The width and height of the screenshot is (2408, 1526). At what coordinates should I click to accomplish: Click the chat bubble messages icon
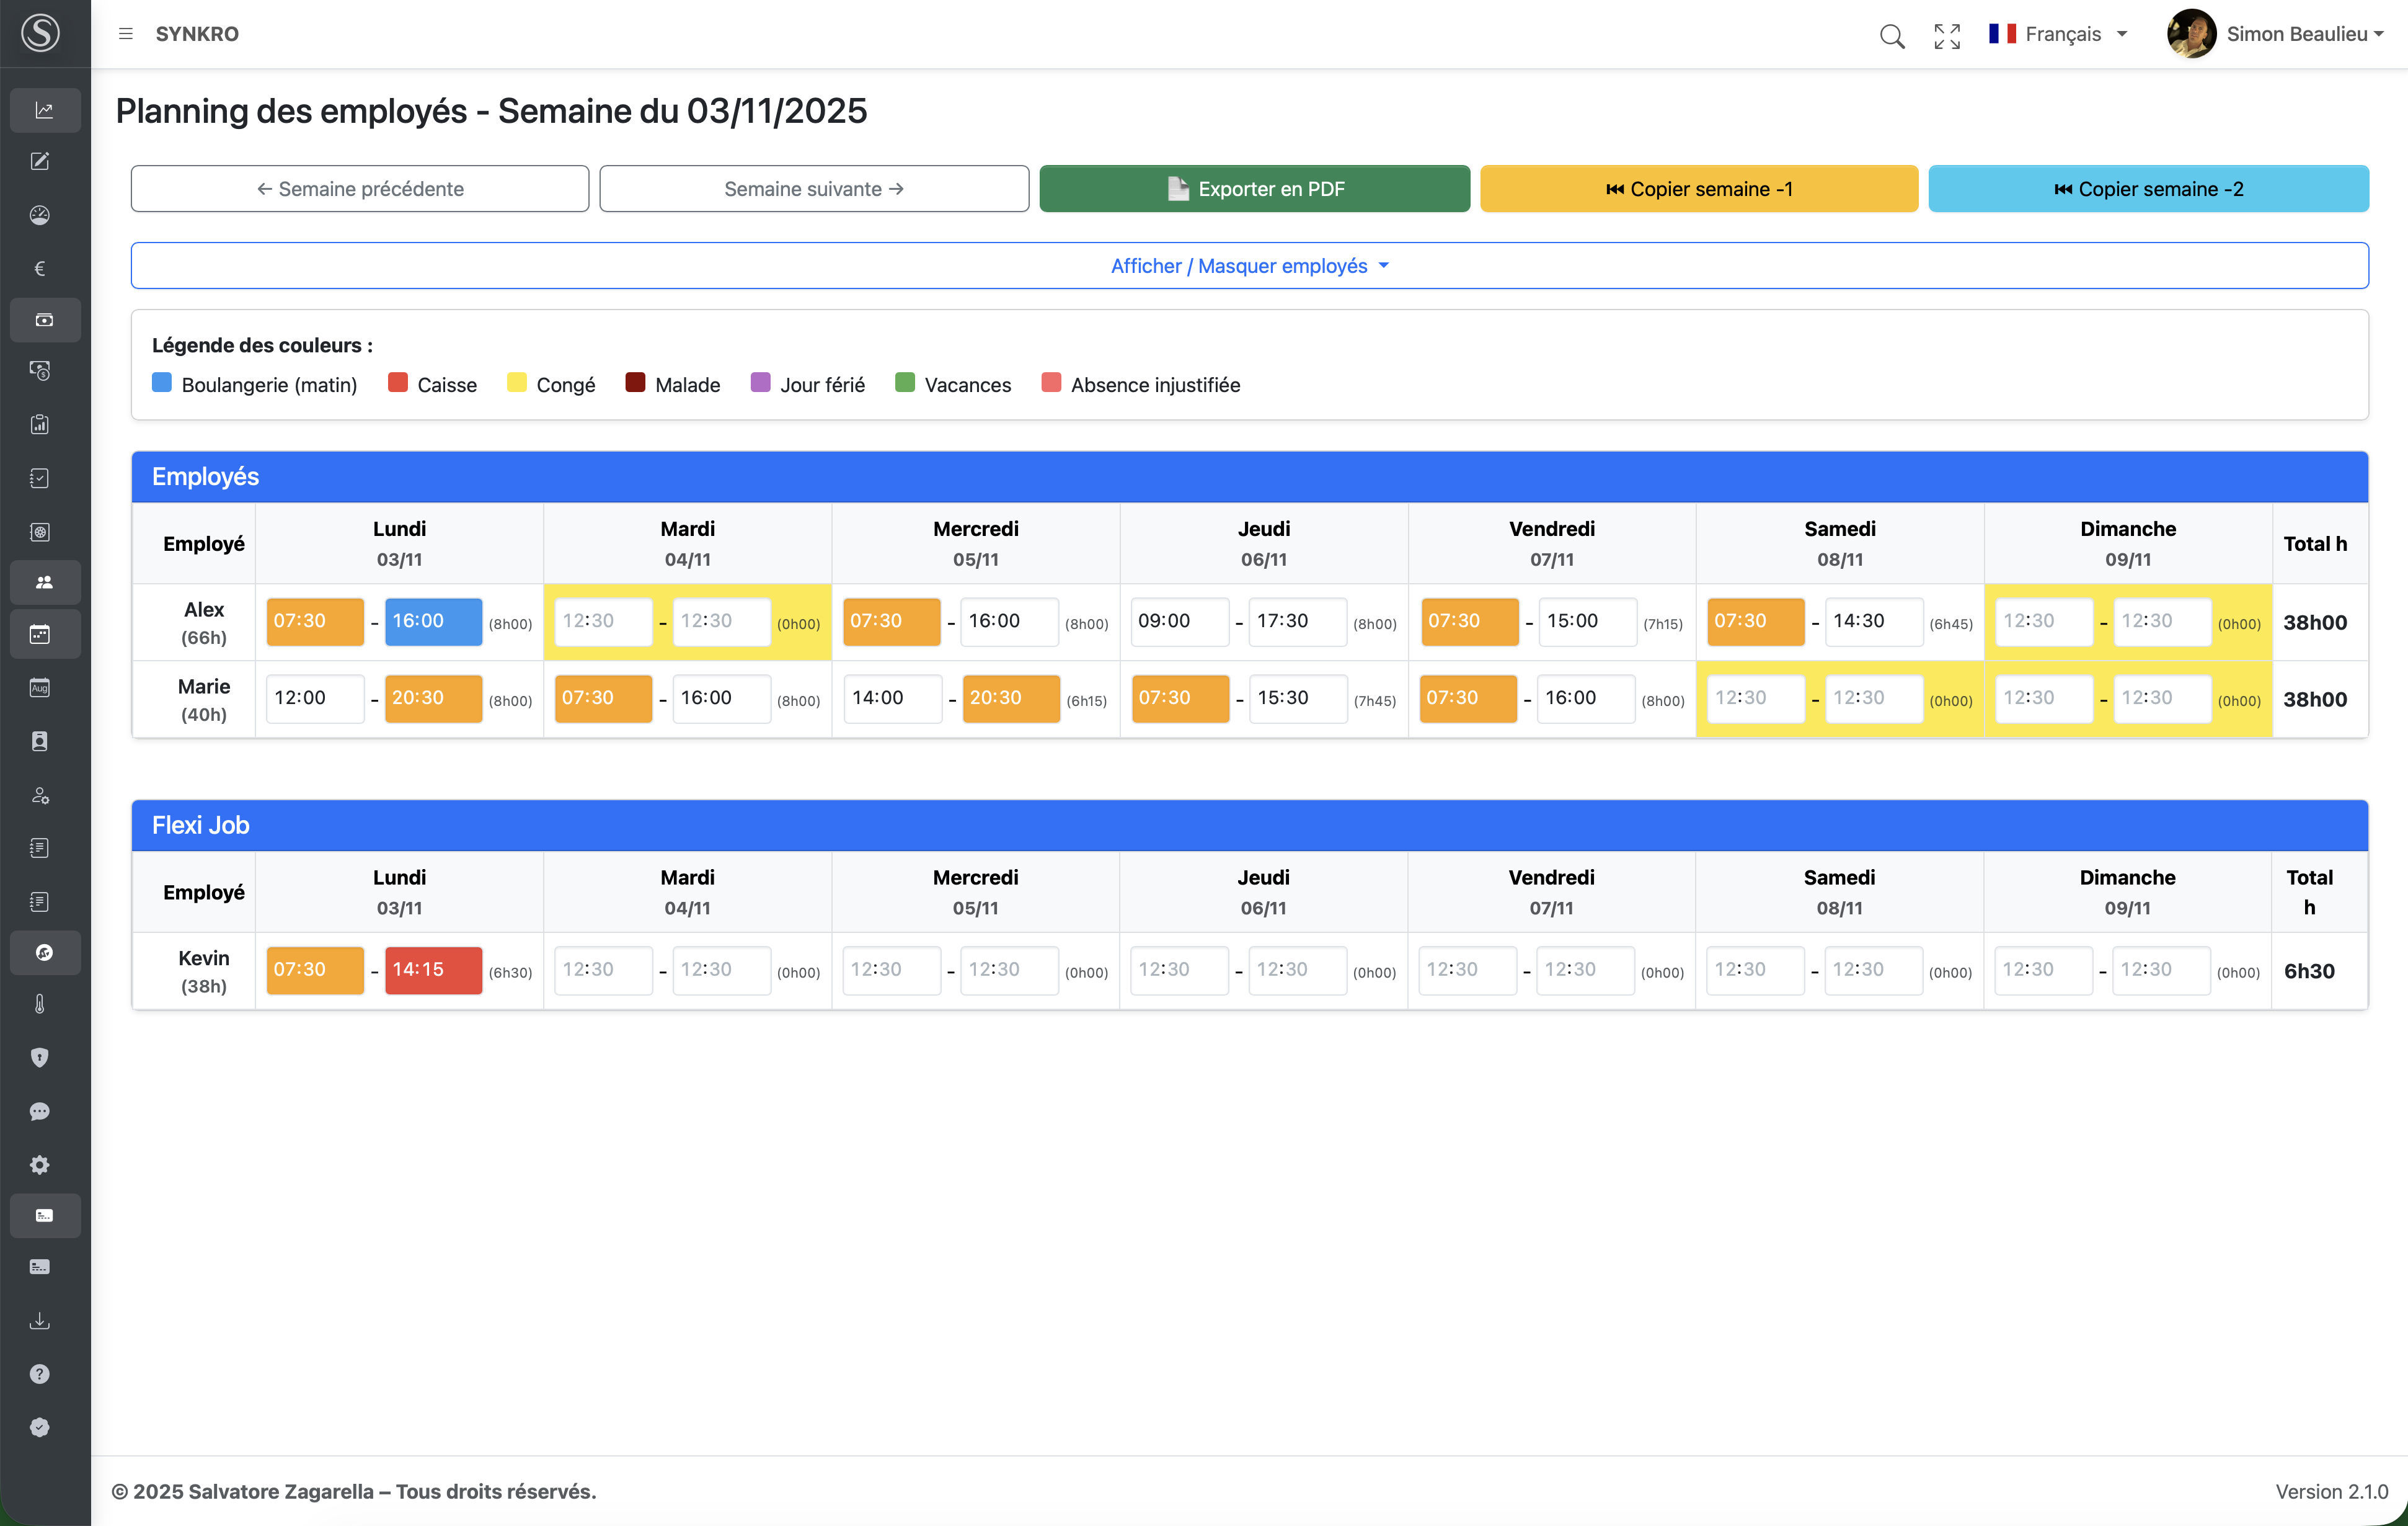[40, 1112]
